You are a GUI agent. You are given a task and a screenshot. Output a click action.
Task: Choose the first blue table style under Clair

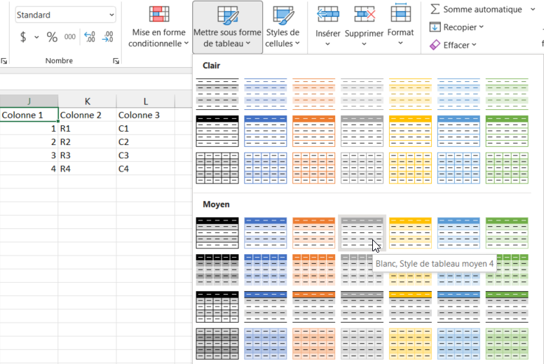[x=266, y=92]
